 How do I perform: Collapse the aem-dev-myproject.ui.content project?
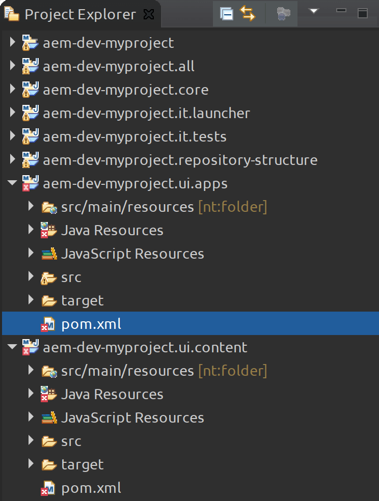tap(12, 347)
